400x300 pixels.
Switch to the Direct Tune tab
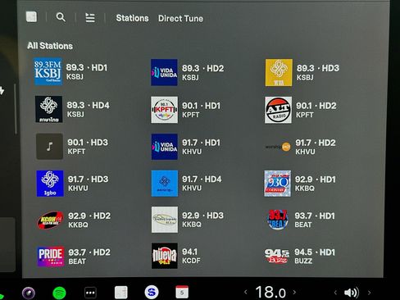[180, 18]
